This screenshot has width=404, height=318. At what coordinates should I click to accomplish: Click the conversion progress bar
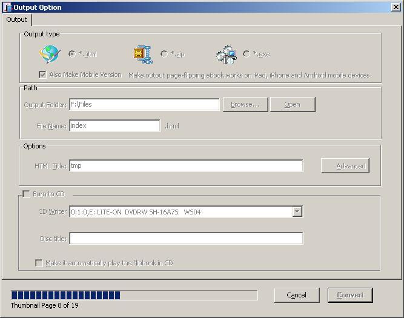[134, 295]
